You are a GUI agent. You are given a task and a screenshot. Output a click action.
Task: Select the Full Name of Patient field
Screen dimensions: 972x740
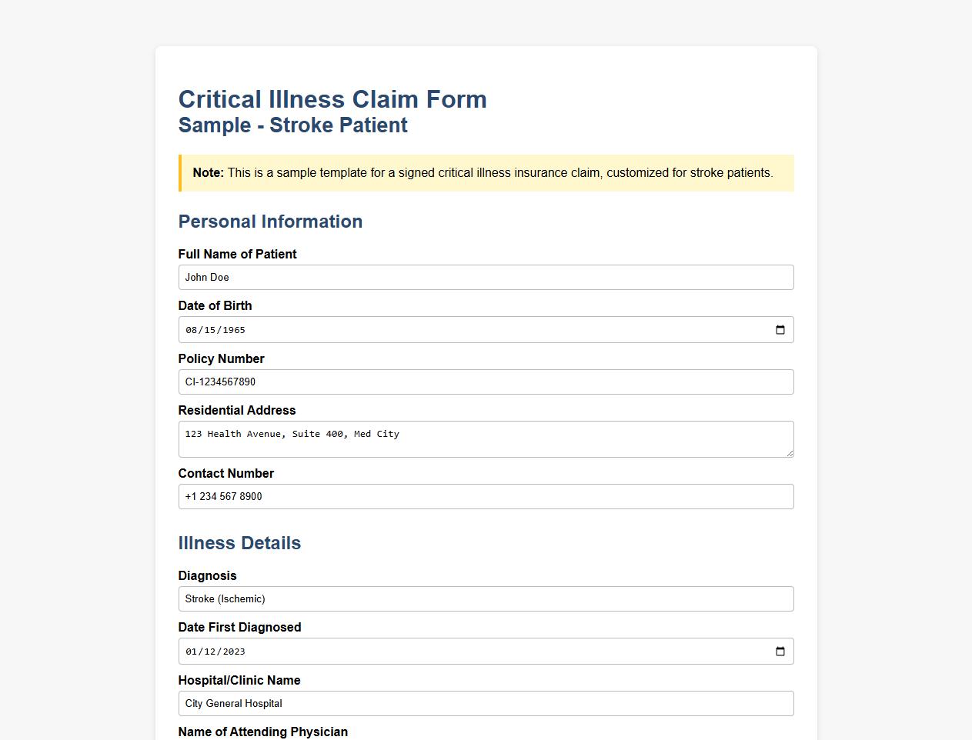485,277
